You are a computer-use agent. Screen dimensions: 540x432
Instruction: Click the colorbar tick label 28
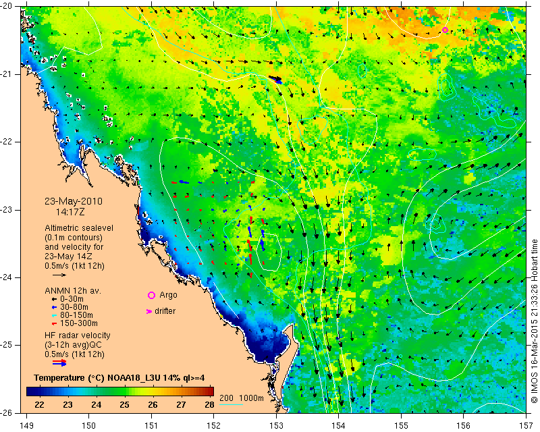(x=209, y=405)
